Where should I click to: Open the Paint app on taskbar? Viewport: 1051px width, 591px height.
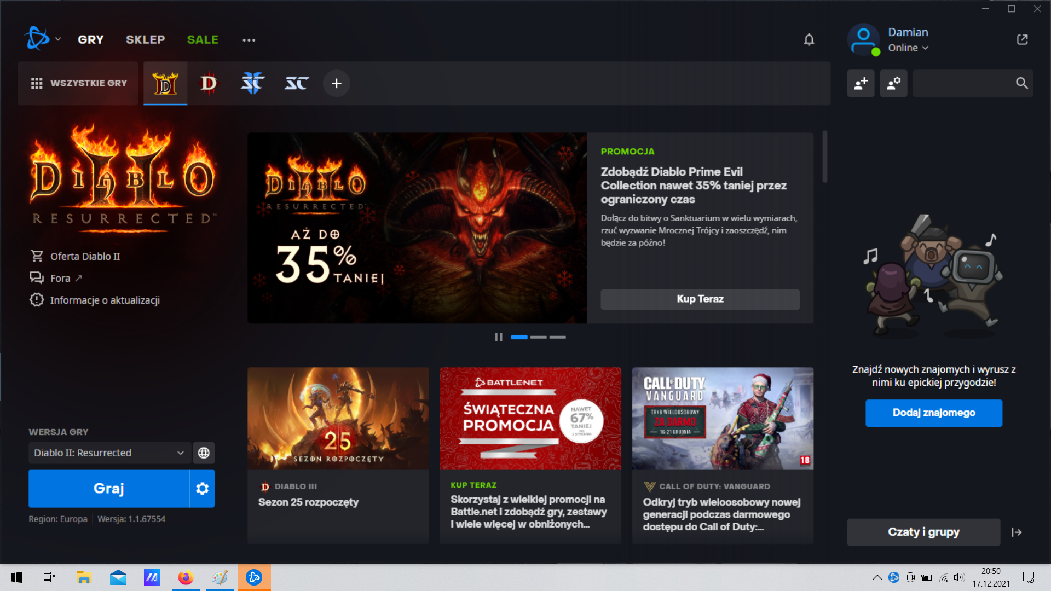click(x=220, y=577)
